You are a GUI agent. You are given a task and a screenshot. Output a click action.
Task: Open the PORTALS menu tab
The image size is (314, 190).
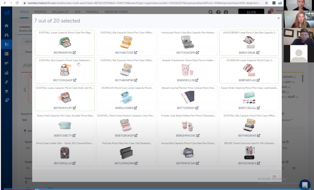[93, 12]
